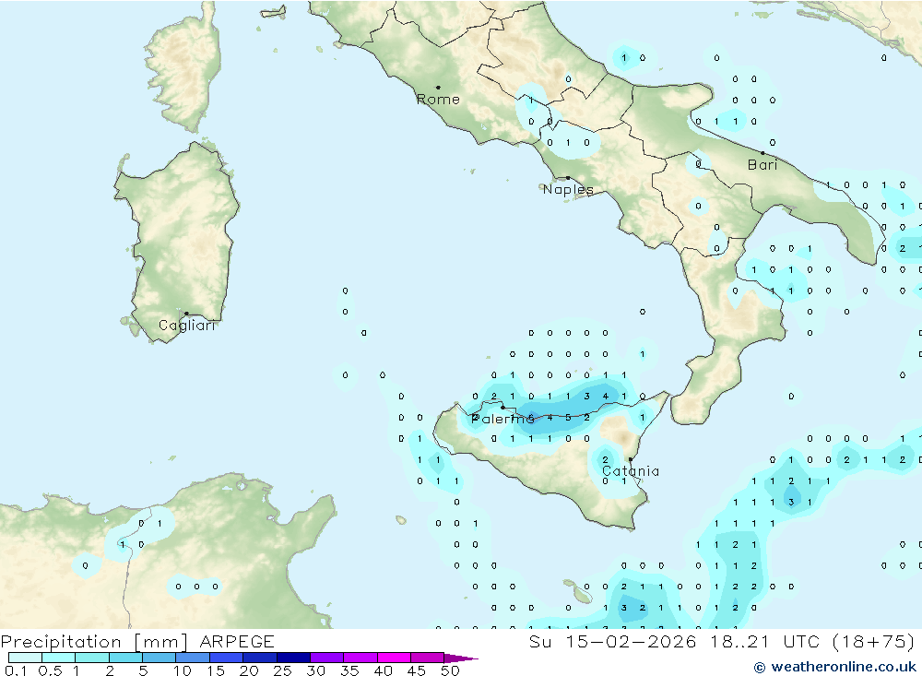
Task: Click the '(18+75)' forecast offset
Action: (x=874, y=641)
